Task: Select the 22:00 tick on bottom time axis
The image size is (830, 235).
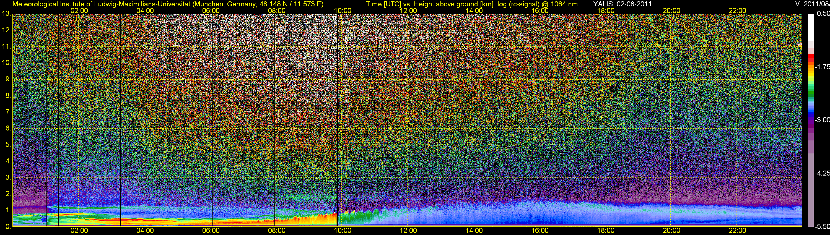Action: point(737,231)
